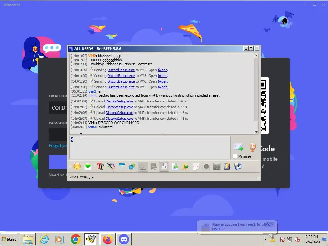Viewport: 328px width, 246px height.
Task: Click the green envelope icon in toolbar
Action: coord(88,167)
